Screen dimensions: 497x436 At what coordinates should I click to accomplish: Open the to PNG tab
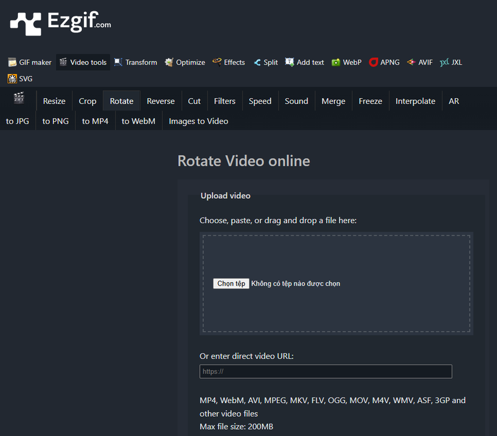point(55,121)
